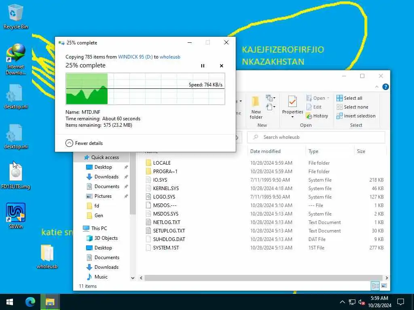414x310 pixels.
Task: Open 3D Objects under This PC
Action: click(102, 238)
